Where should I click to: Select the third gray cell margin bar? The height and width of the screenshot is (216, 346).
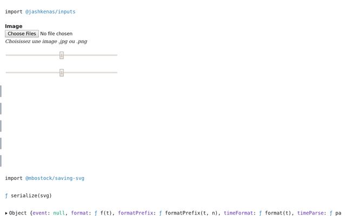(x=1, y=126)
